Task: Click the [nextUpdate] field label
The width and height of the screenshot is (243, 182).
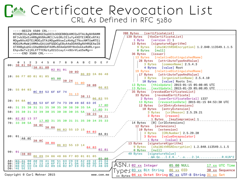Action: (161, 88)
